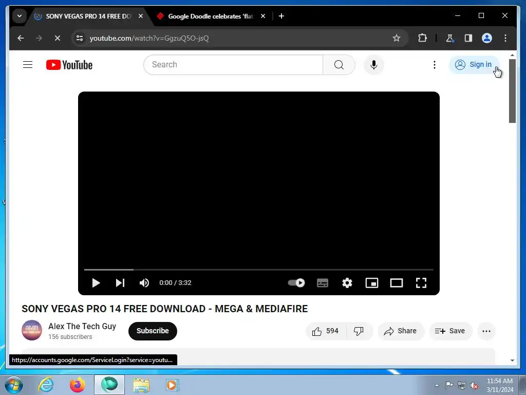Screen dimensions: 526x395
Task: Toggle the browser side panel
Action: coord(468,38)
